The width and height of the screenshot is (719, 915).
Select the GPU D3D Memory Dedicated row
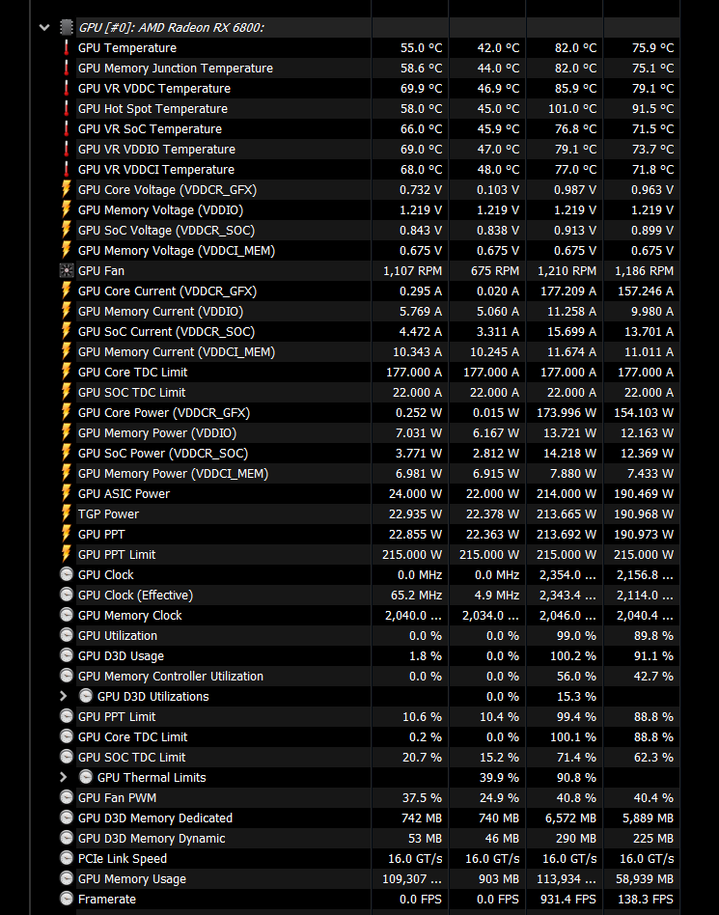[x=369, y=818]
